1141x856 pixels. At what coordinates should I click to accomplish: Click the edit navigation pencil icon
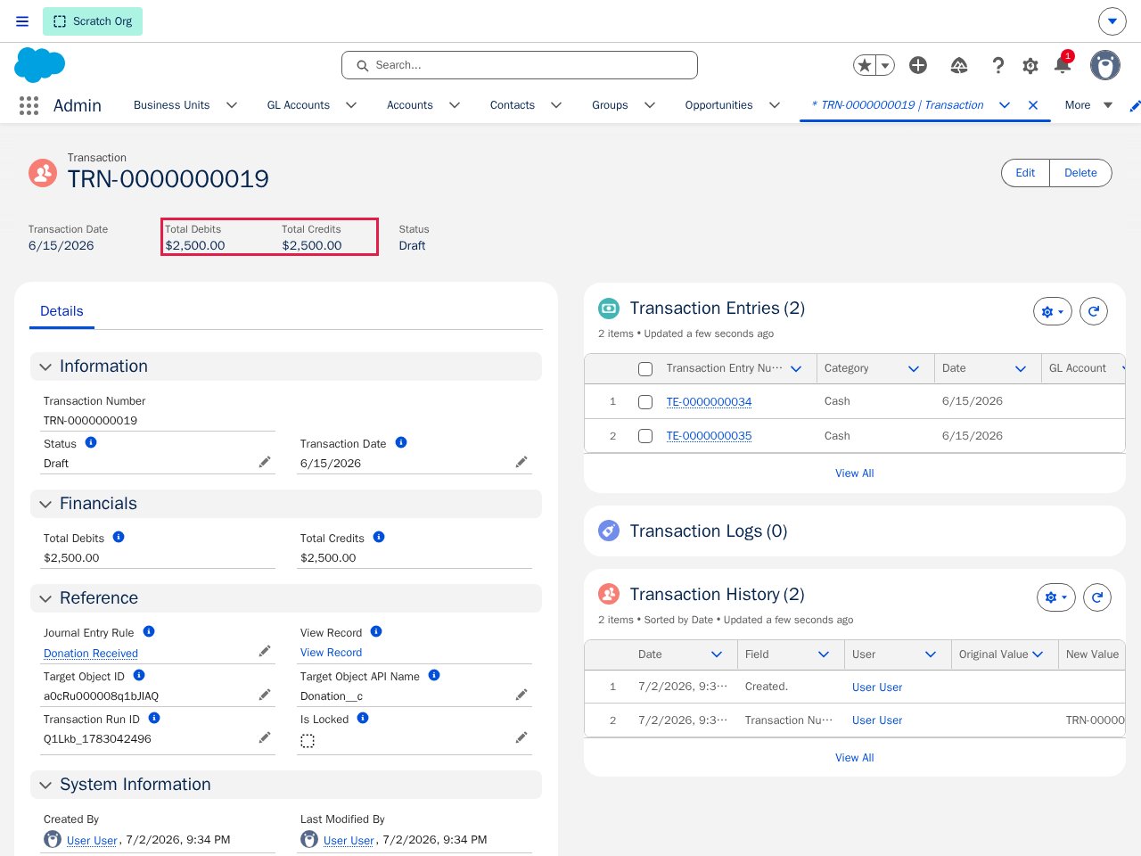tap(1135, 105)
